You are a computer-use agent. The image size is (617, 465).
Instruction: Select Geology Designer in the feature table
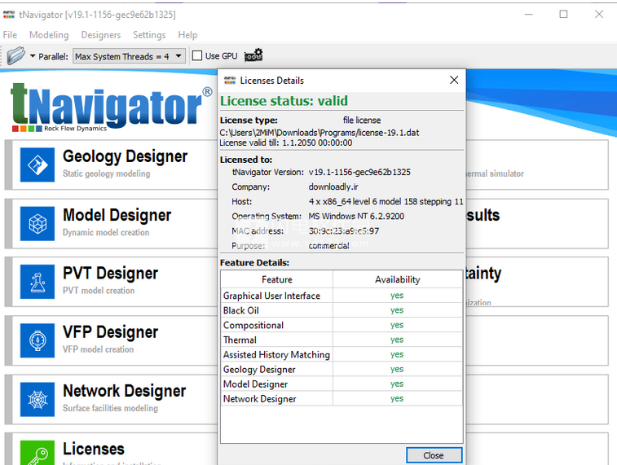point(342,369)
